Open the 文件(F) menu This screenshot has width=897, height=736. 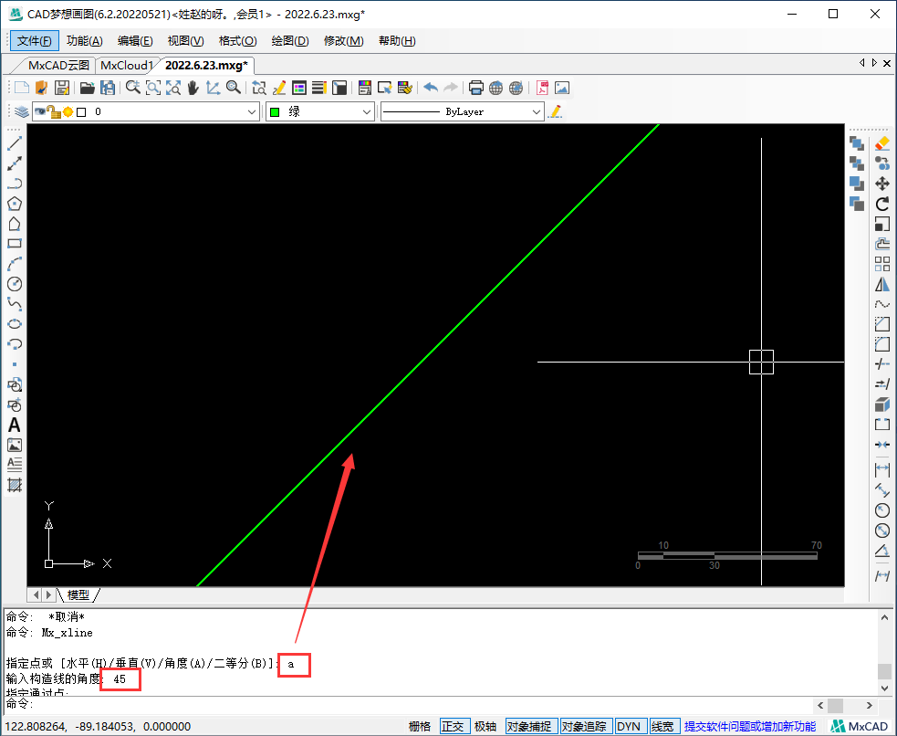point(35,40)
